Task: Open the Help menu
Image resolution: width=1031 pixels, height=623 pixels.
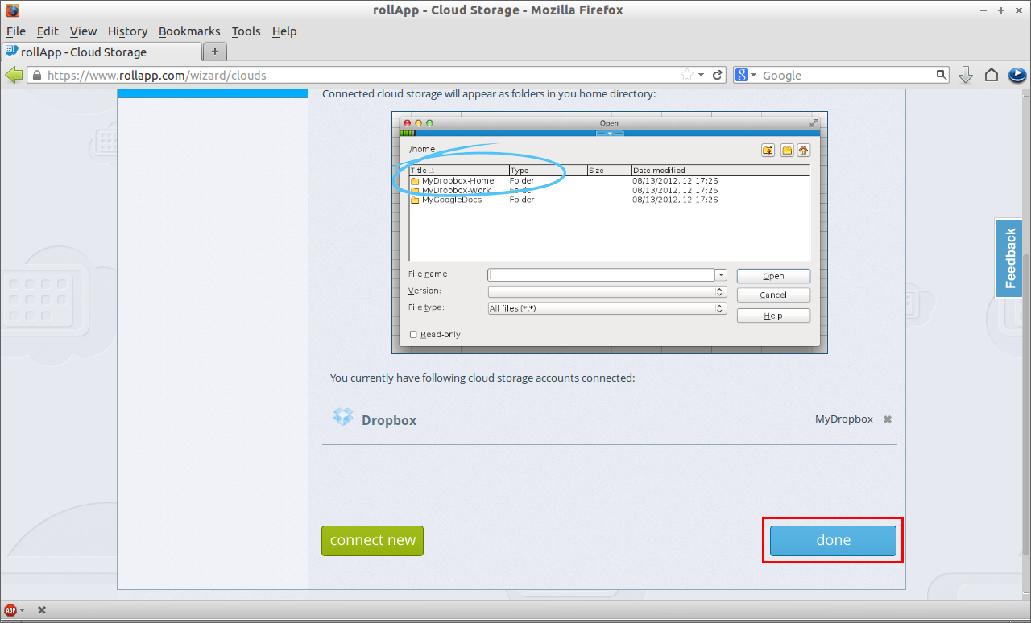Action: [x=284, y=31]
